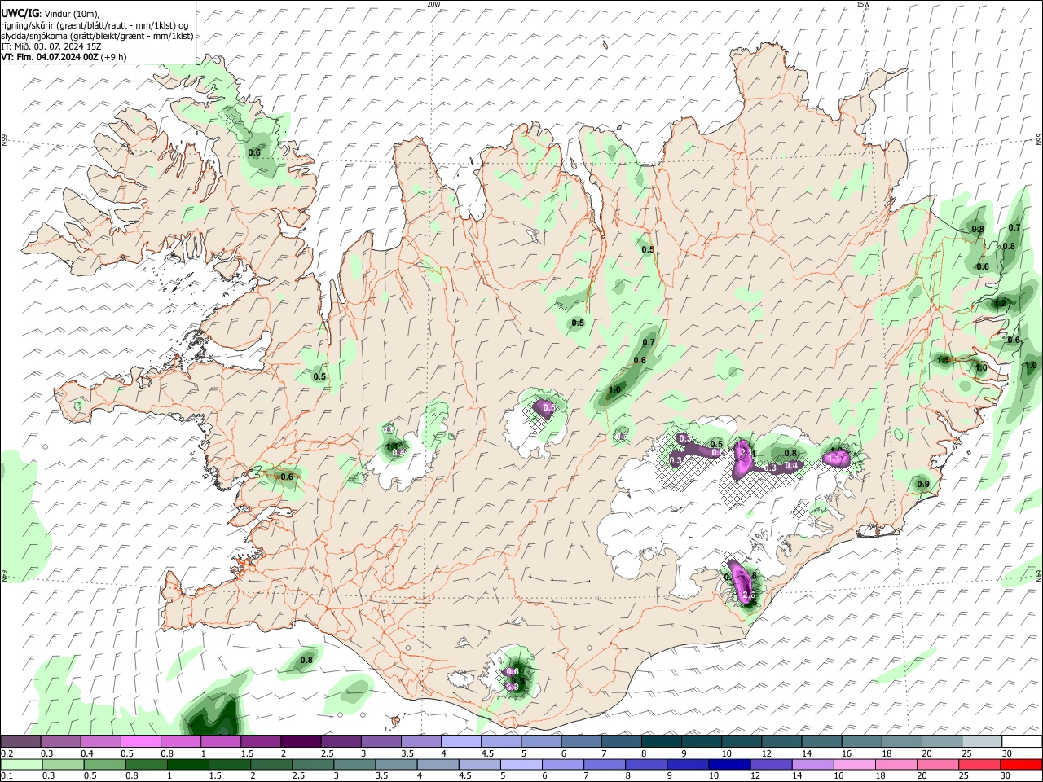1043x782 pixels.
Task: Click the '20W' longitude label
Action: tap(433, 4)
